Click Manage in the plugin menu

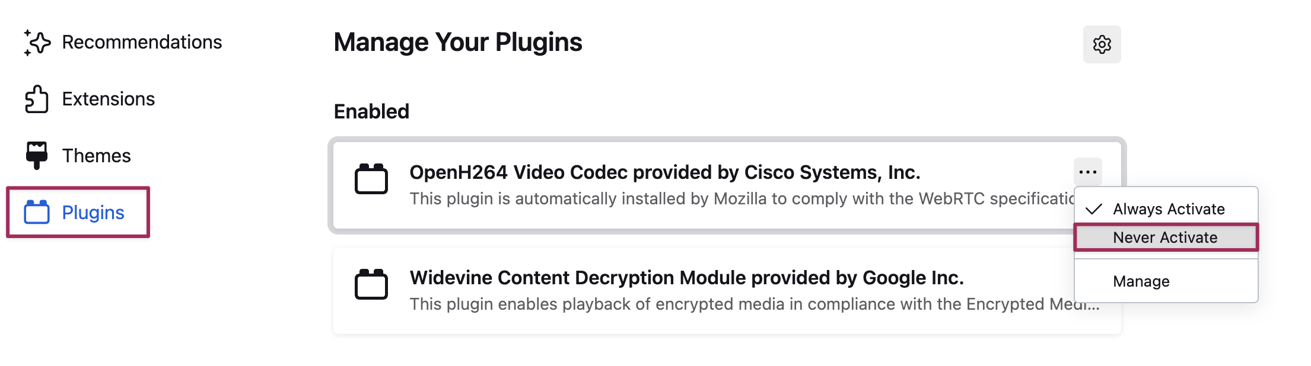pos(1141,281)
